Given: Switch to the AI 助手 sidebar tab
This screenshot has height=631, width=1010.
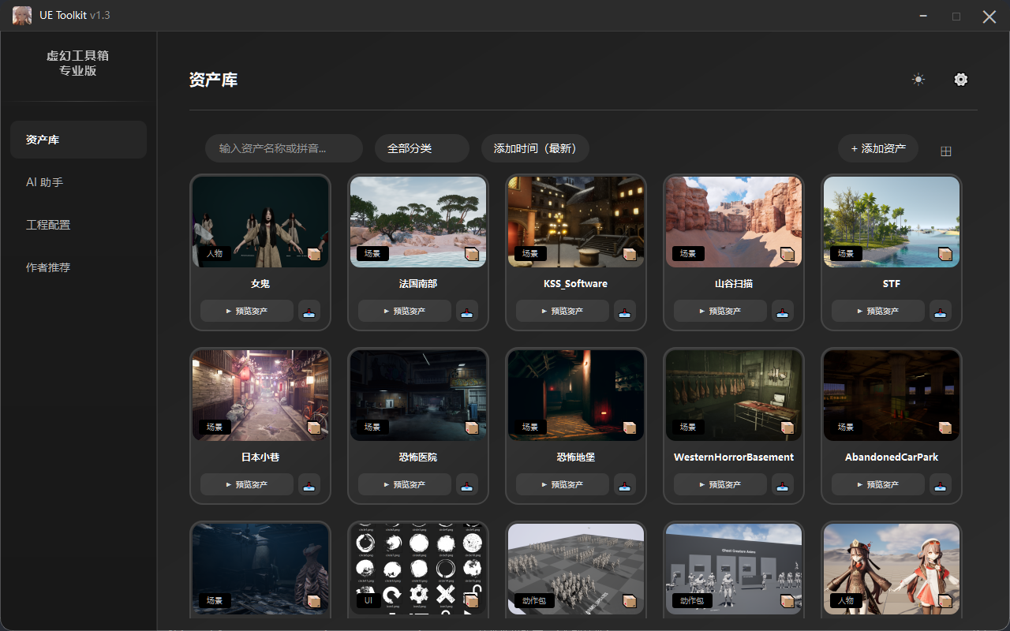Looking at the screenshot, I should 45,182.
